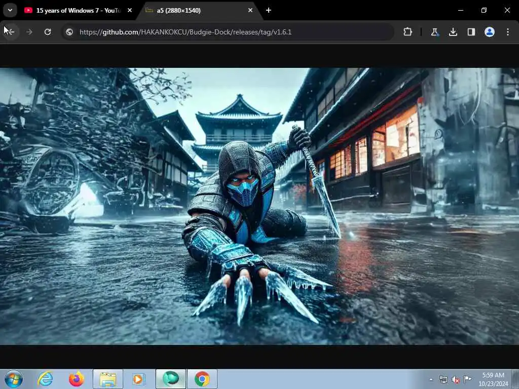This screenshot has height=389, width=519.
Task: Close the browser window
Action: pos(507,10)
